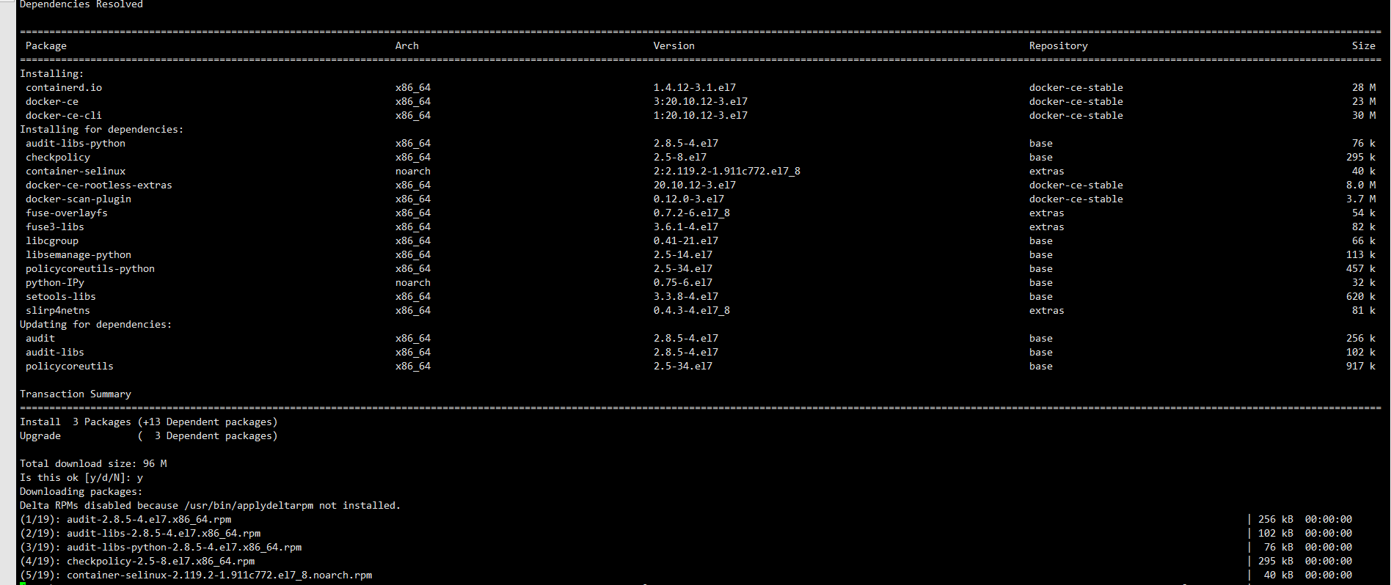Viewport: 1391px width, 585px height.
Task: Select policycoreutils-python package name
Action: (x=90, y=268)
